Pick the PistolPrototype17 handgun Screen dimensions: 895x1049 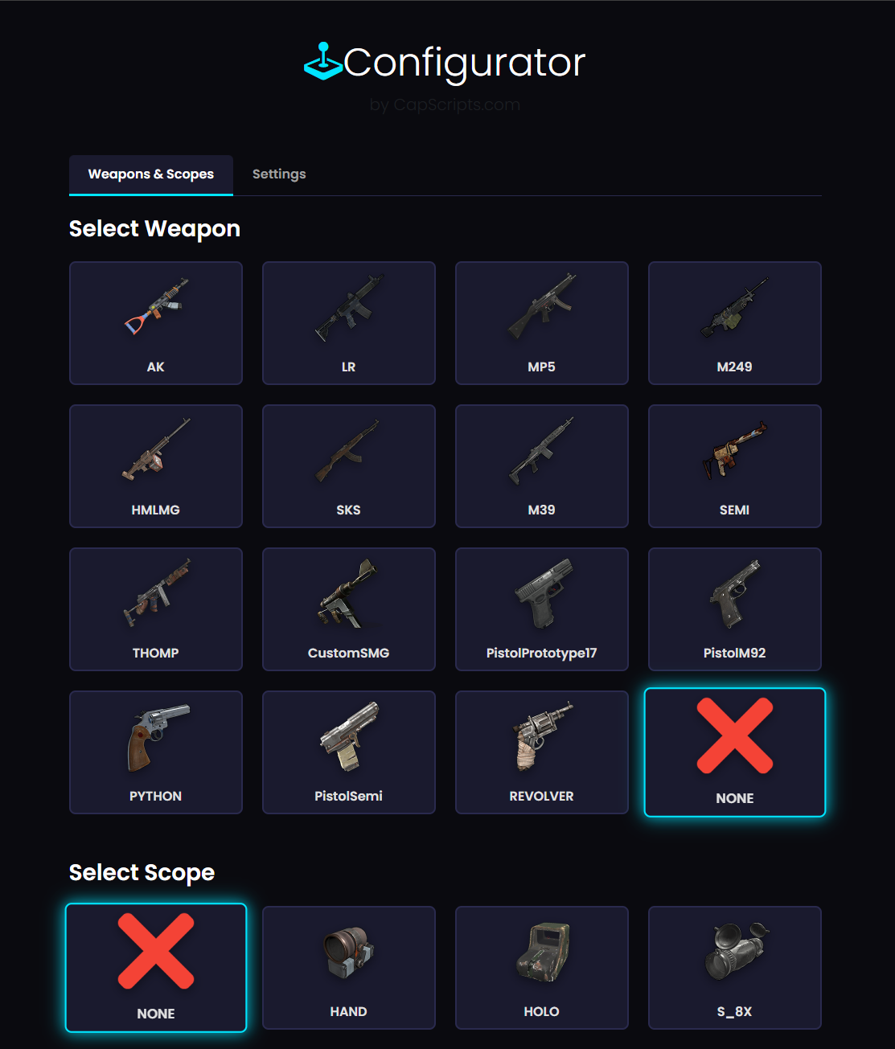pyautogui.click(x=542, y=609)
